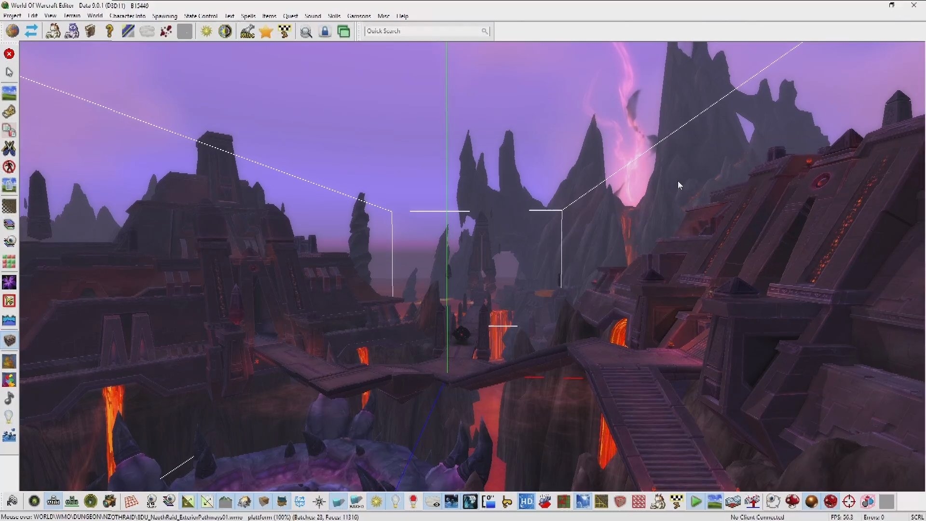Open the State Control menu

click(201, 16)
